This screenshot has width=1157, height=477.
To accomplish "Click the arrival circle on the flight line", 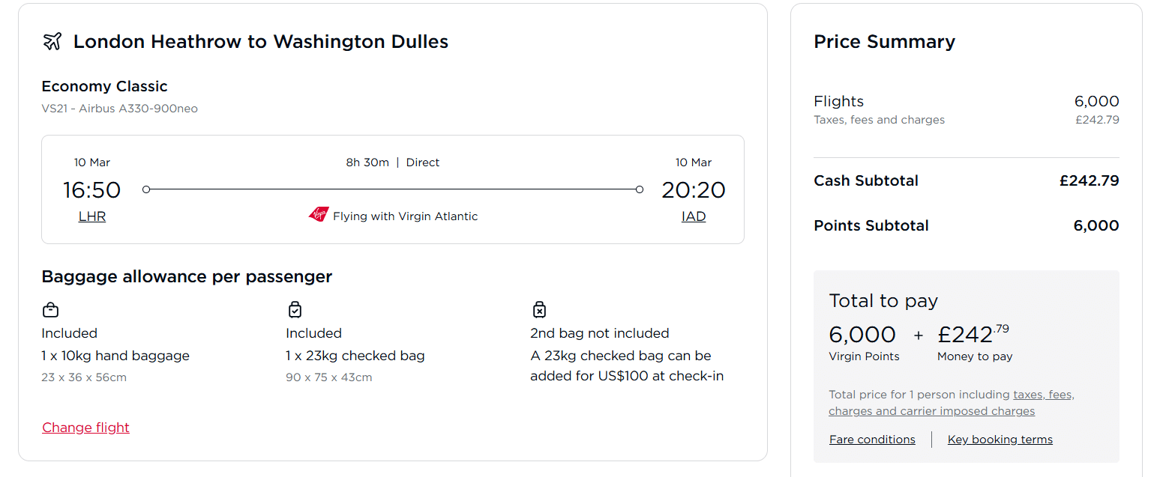I will [639, 189].
